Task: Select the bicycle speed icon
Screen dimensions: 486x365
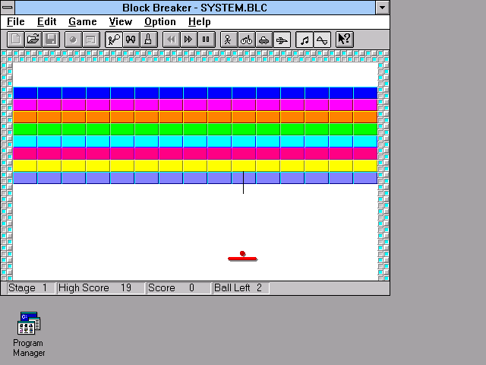Action: (246, 39)
